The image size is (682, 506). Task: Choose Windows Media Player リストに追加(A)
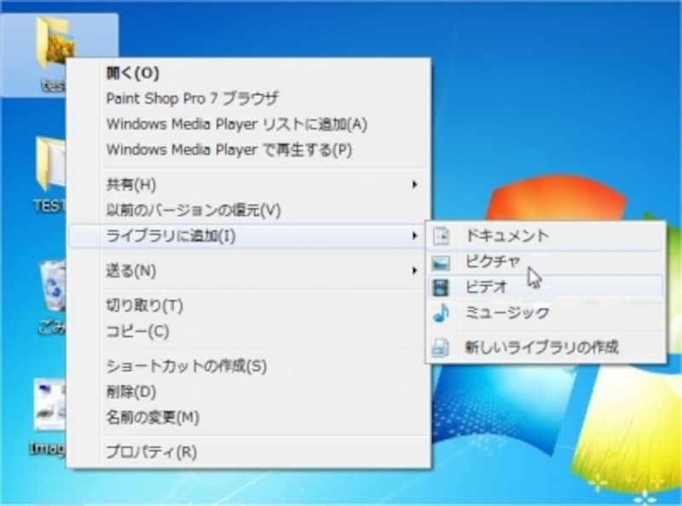[x=249, y=124]
